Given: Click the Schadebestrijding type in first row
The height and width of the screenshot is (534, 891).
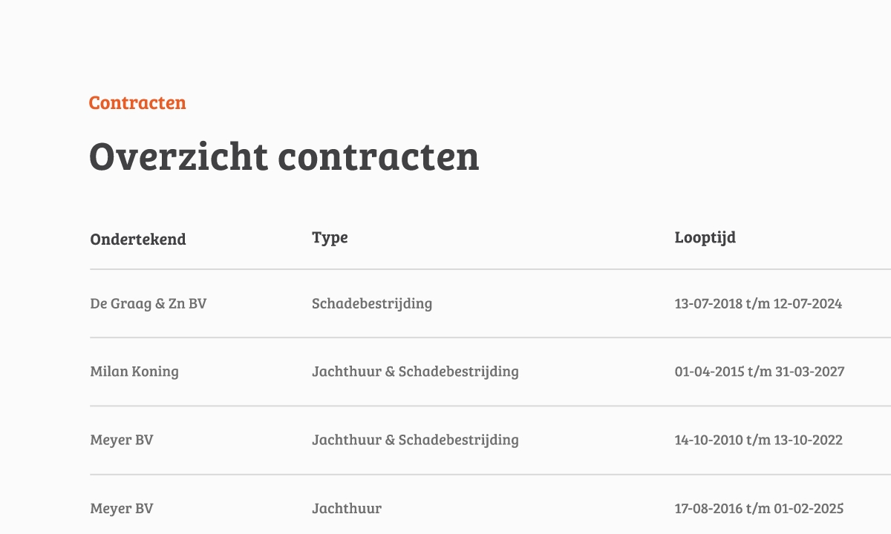Looking at the screenshot, I should 372,303.
